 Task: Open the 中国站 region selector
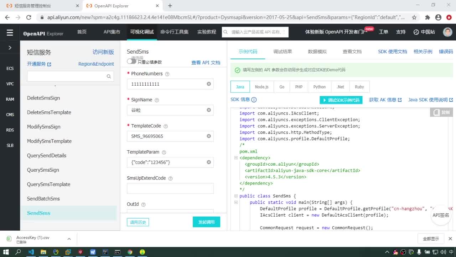click(424, 32)
